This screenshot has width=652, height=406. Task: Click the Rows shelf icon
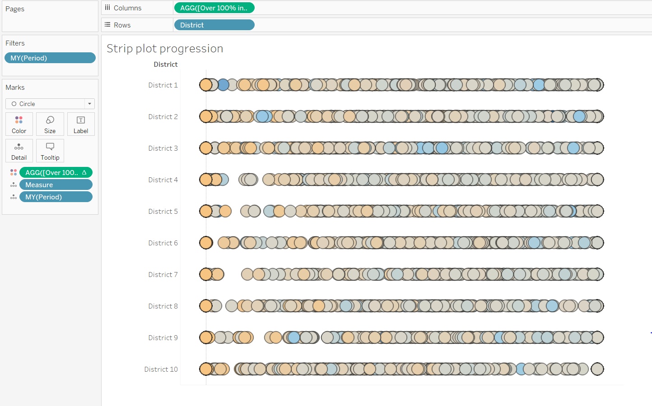[x=107, y=25]
